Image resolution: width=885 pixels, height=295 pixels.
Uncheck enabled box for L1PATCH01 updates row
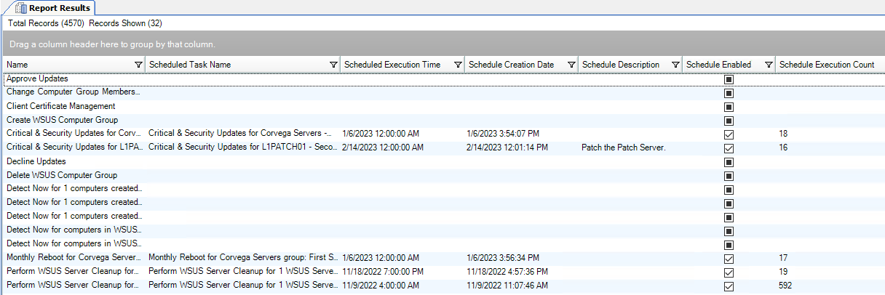click(729, 148)
